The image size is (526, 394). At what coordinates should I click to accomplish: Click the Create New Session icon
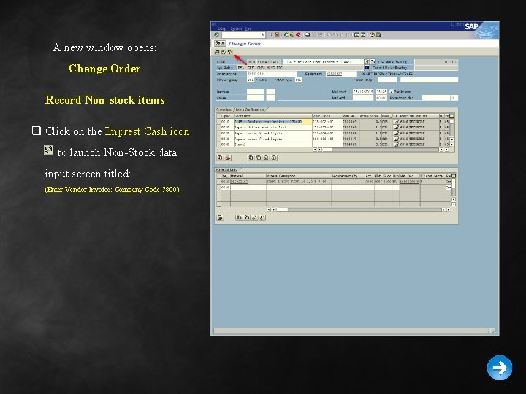[x=357, y=35]
